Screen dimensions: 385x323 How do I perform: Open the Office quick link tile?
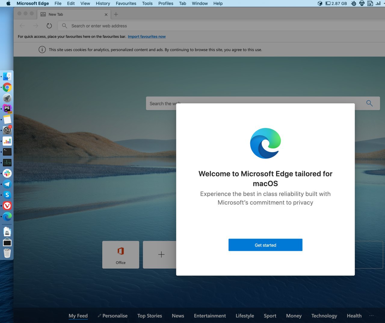121,254
